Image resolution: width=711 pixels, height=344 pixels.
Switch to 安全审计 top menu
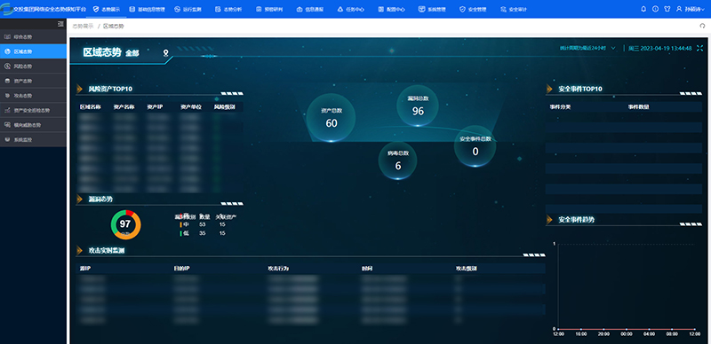514,9
